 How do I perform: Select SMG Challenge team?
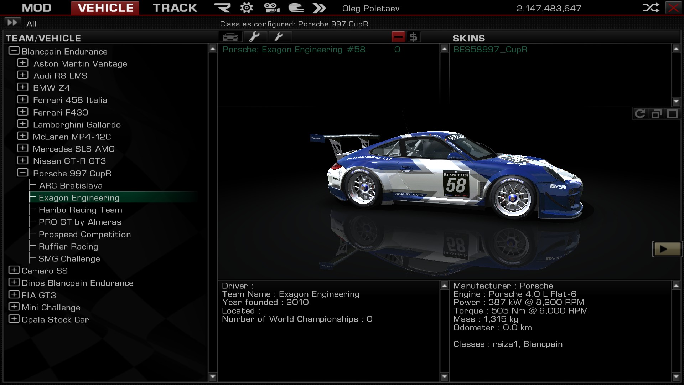69,259
